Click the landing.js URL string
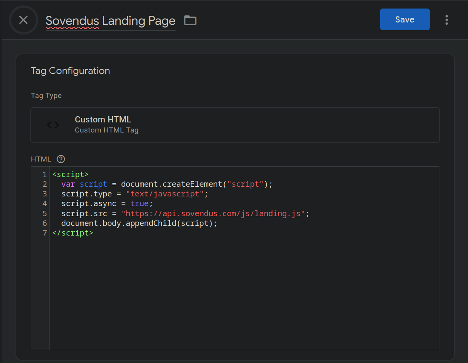 pyautogui.click(x=214, y=213)
